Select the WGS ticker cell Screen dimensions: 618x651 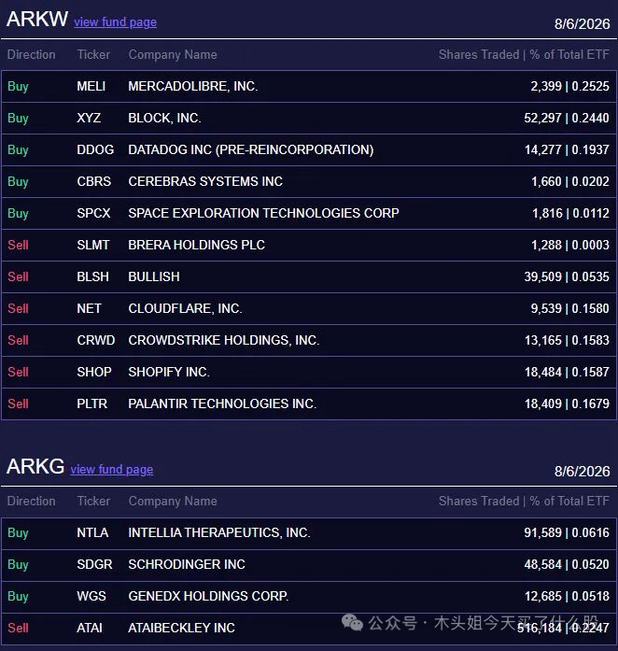point(91,596)
